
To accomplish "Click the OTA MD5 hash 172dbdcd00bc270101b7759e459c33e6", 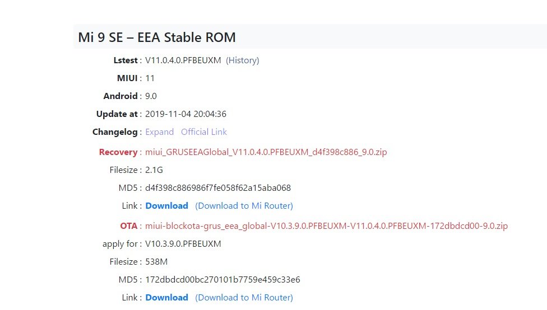I will pos(222,280).
